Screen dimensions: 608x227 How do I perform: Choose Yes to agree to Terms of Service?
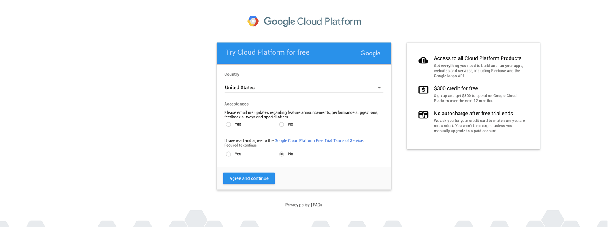pyautogui.click(x=228, y=154)
